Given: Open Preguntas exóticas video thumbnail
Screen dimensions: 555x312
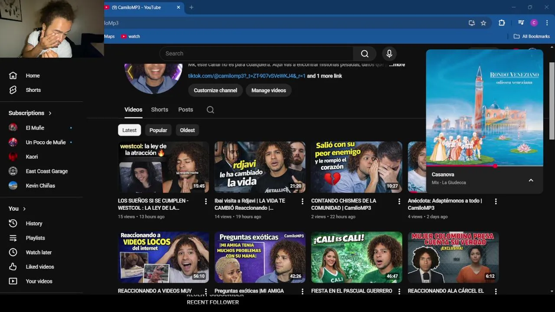Looking at the screenshot, I should coord(260,257).
